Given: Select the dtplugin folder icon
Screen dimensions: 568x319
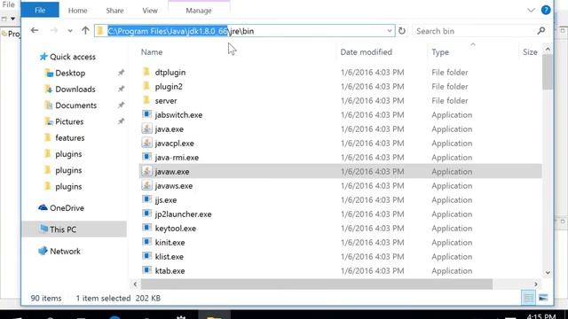Looking at the screenshot, I should pos(146,72).
